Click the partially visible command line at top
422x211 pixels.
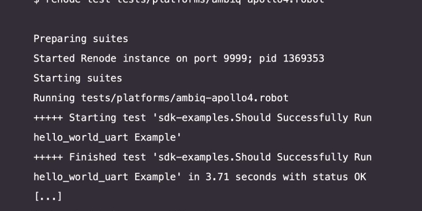(x=179, y=2)
